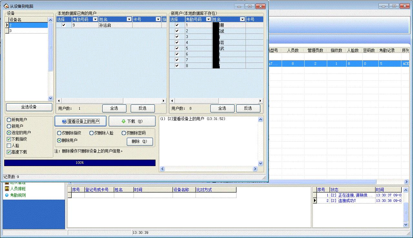
Task: Select device 3 in the device list
Action: 27,31
